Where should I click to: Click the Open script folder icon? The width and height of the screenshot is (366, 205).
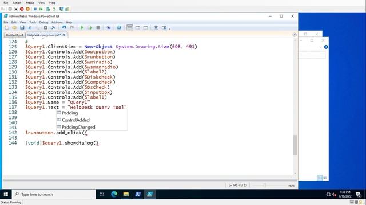point(14,28)
